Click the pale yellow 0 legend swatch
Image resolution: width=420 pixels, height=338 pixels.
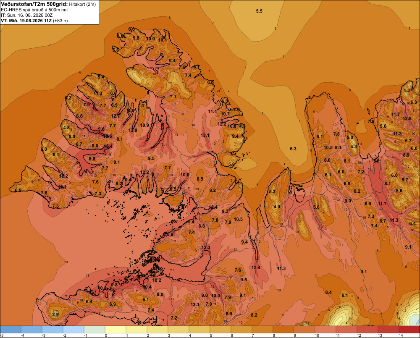coord(115,330)
